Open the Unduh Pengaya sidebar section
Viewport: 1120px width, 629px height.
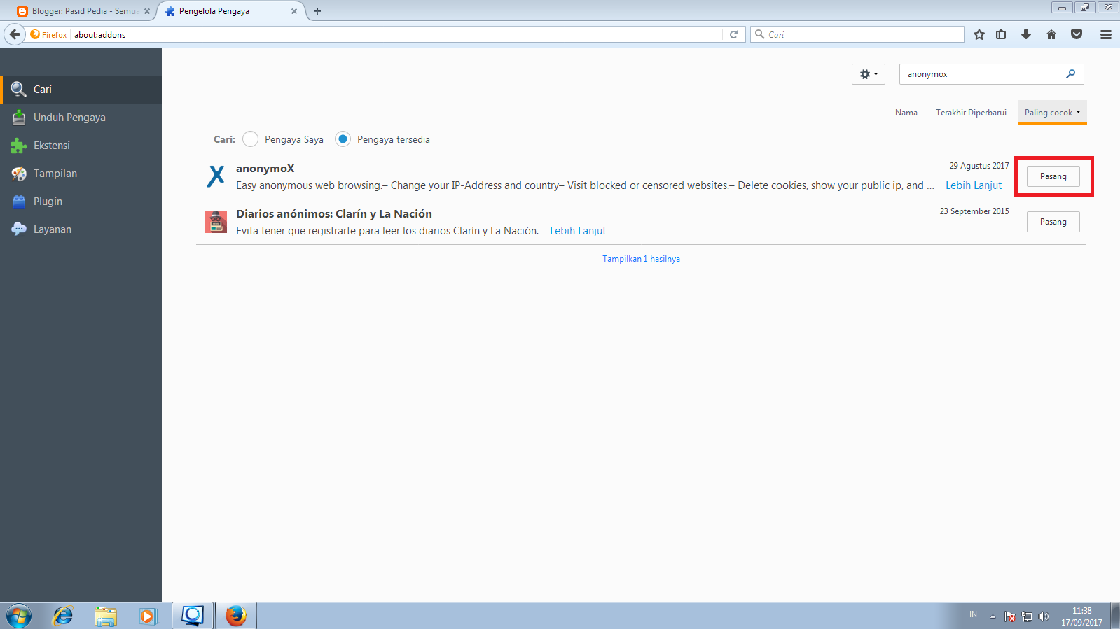pyautogui.click(x=81, y=118)
